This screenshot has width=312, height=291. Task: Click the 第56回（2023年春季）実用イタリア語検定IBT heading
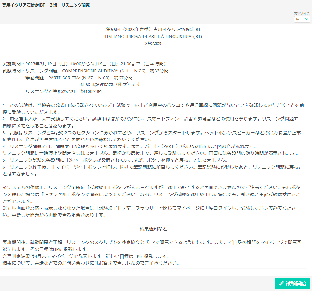[153, 30]
